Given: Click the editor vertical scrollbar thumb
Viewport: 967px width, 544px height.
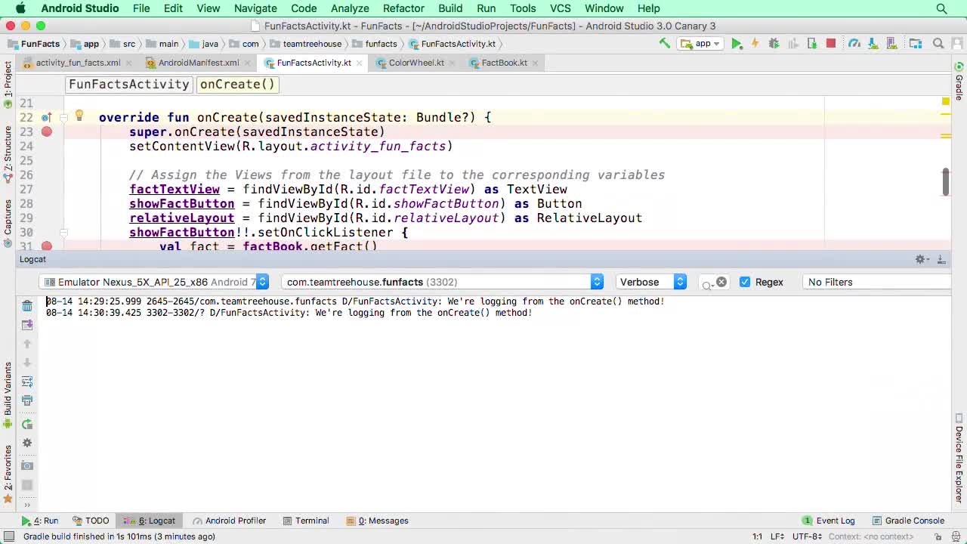Looking at the screenshot, I should pos(945,181).
